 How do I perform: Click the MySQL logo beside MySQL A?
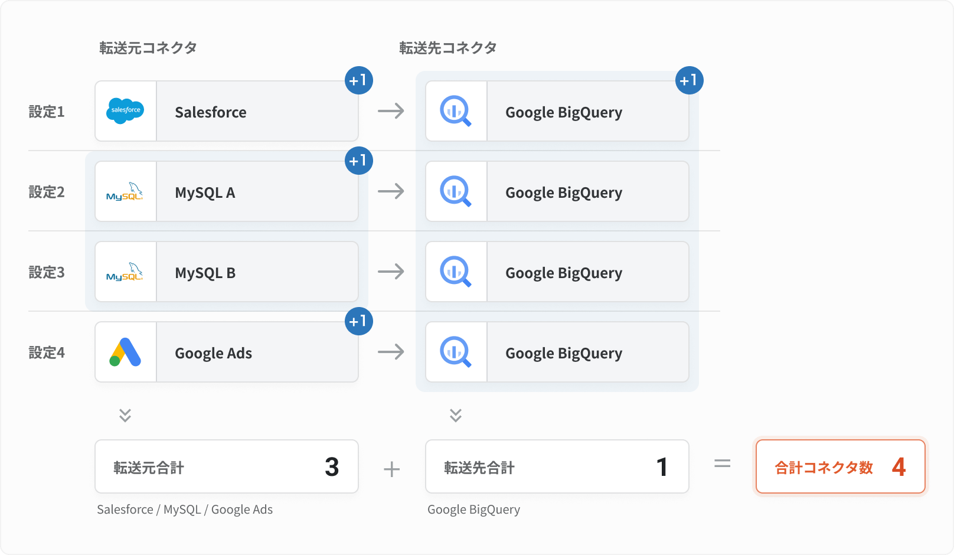(x=125, y=192)
